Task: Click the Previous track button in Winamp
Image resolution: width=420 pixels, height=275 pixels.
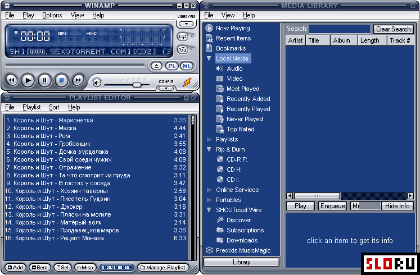Action: pos(11,80)
